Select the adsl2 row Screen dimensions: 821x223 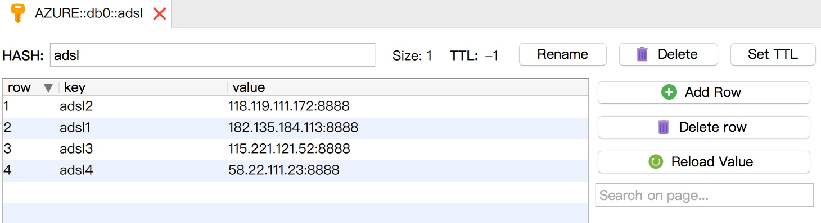coord(295,106)
